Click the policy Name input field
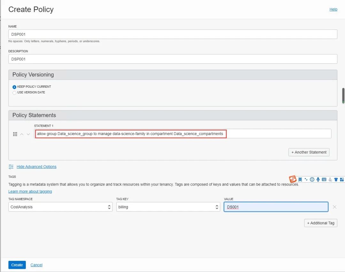Screen dimensions: 345x272 (172, 34)
